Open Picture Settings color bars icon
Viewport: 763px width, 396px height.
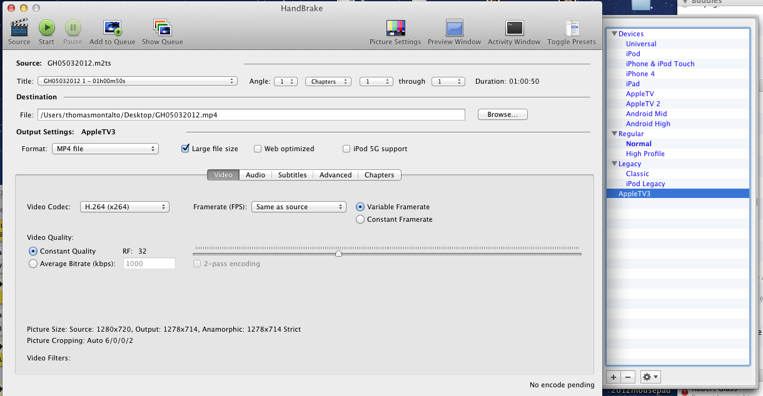(395, 28)
